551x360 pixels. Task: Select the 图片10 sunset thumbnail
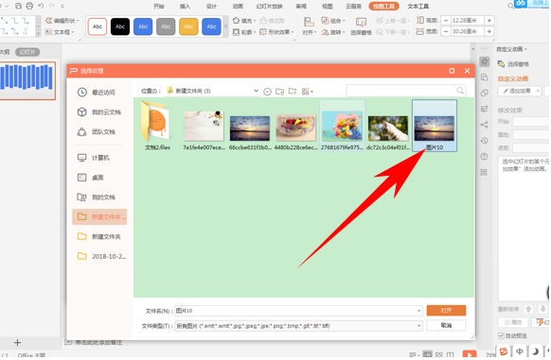(435, 126)
